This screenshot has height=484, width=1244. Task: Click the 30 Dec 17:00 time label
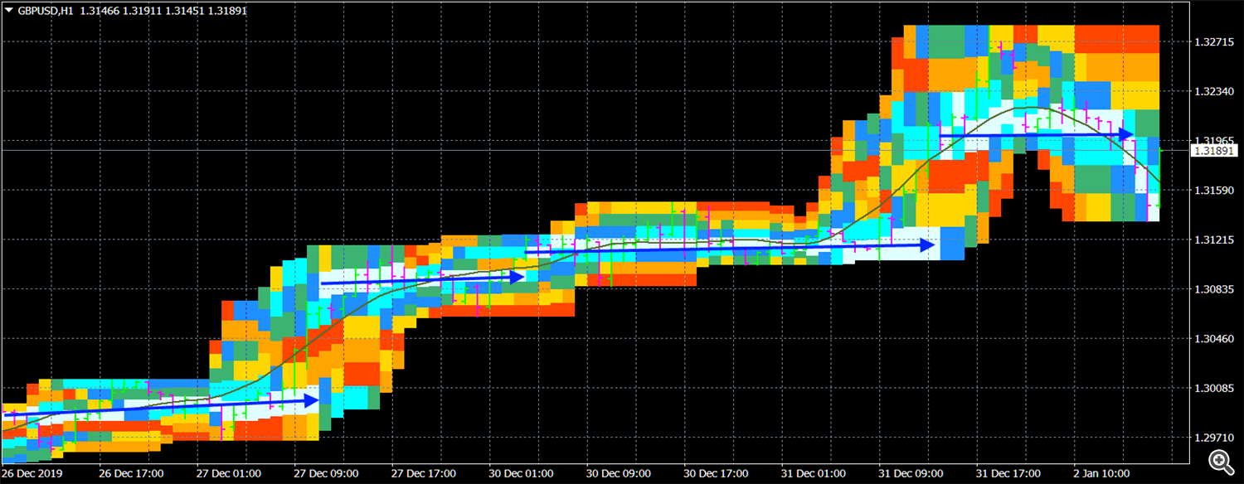point(717,474)
